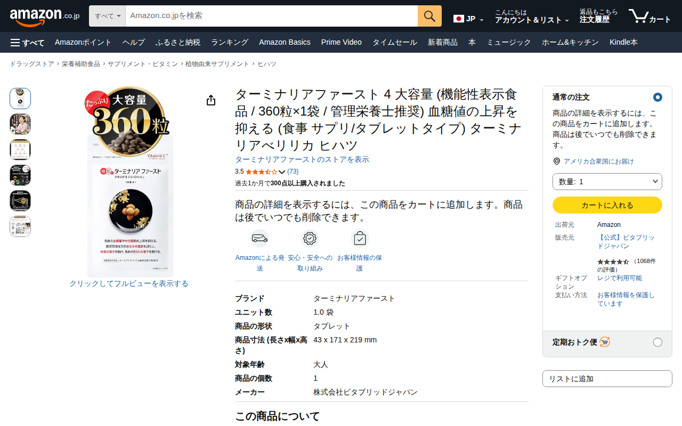This screenshot has width=682, height=426.
Task: Click the product title heading
Action: tap(378, 120)
